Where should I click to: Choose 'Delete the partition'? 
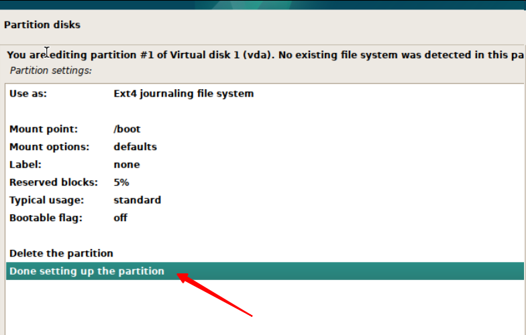(61, 253)
